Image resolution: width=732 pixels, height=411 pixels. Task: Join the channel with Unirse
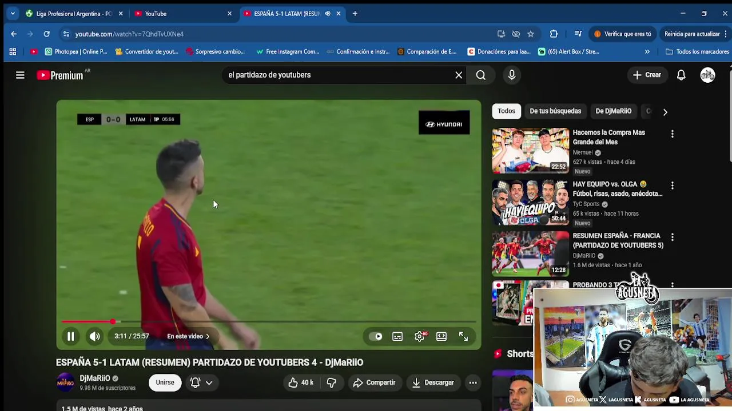click(165, 382)
